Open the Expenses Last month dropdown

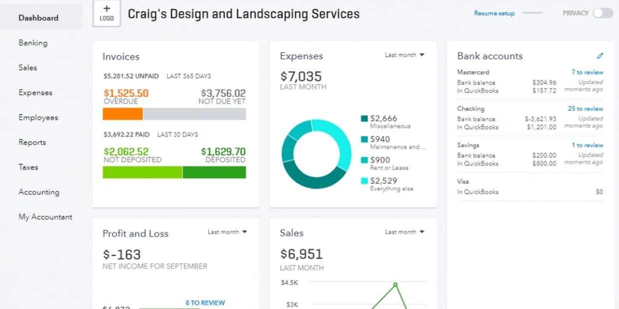pyautogui.click(x=404, y=55)
